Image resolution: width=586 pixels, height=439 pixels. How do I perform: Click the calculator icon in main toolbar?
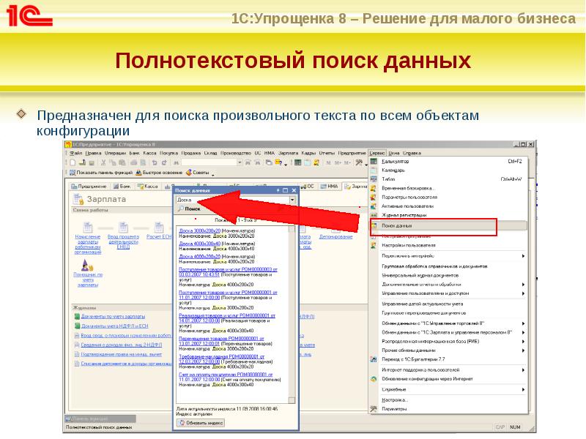click(x=298, y=162)
